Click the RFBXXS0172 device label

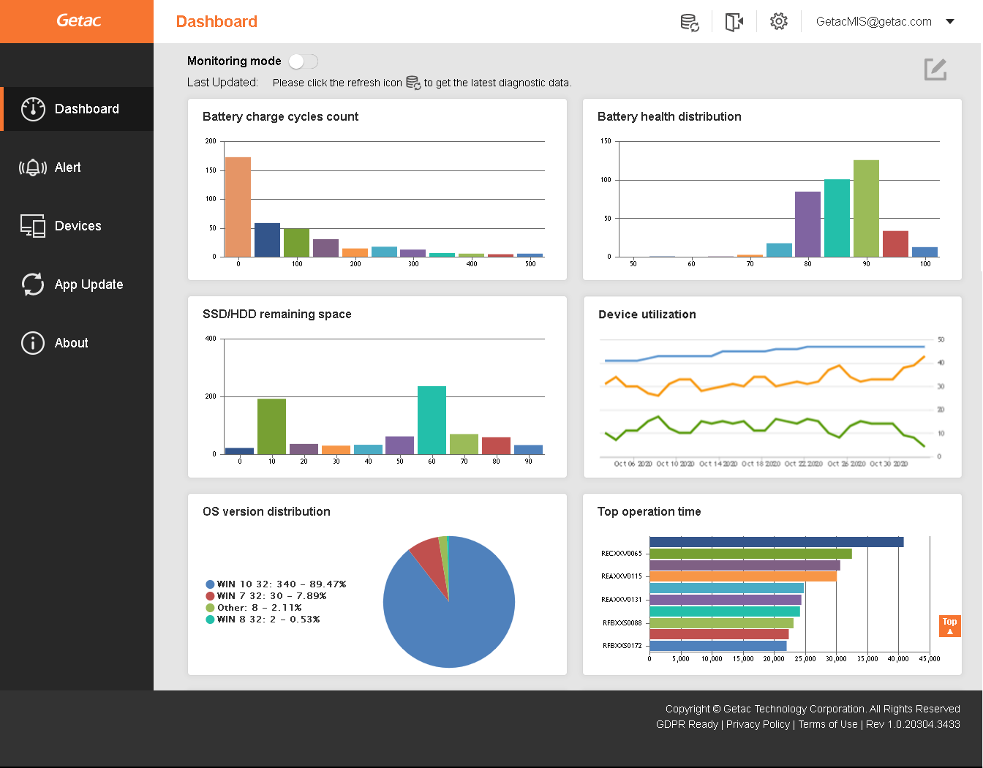click(x=622, y=646)
